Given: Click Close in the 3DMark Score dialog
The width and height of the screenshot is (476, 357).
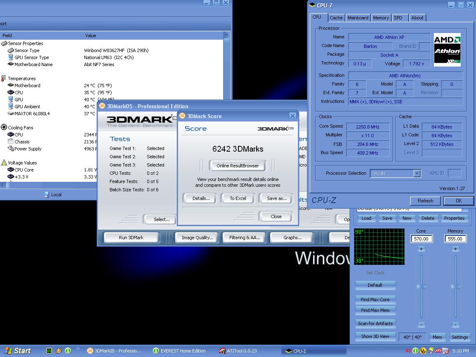Looking at the screenshot, I should click(276, 217).
